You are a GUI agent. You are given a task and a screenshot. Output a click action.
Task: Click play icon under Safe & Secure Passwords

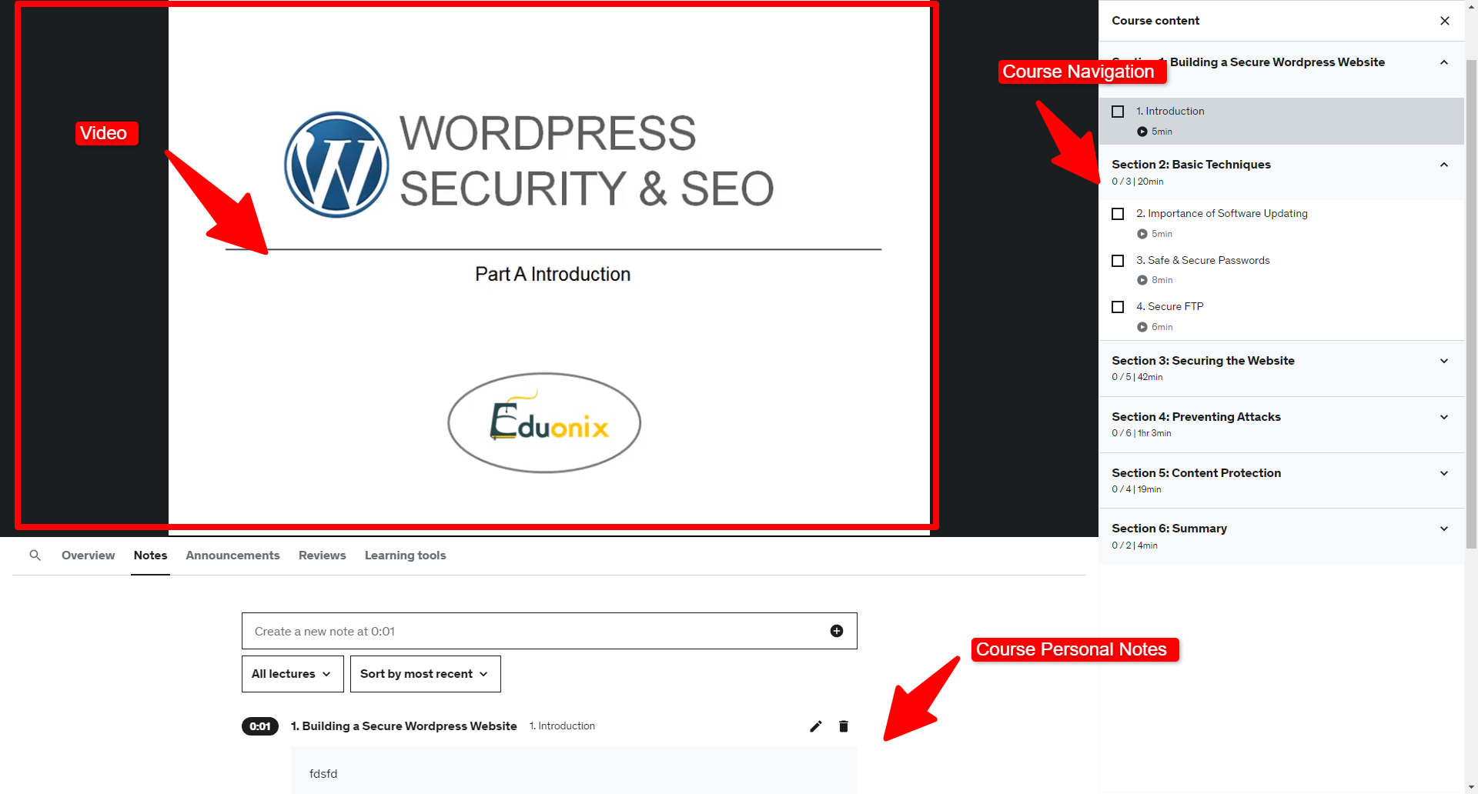(x=1142, y=280)
